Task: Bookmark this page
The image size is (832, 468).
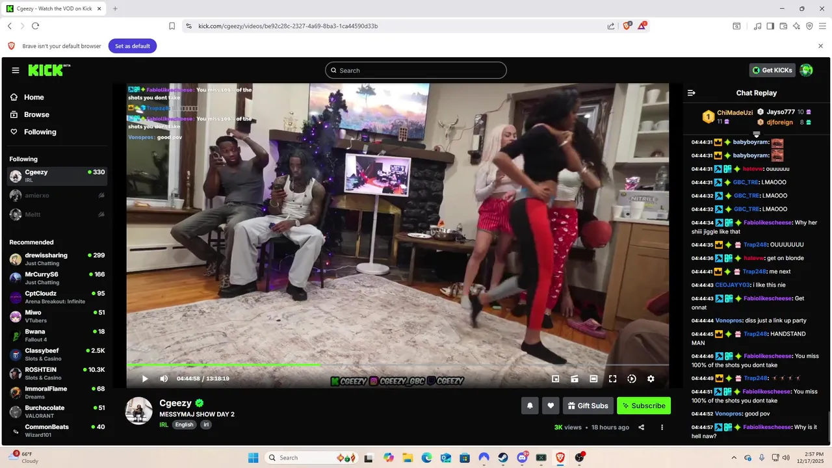Action: (172, 26)
